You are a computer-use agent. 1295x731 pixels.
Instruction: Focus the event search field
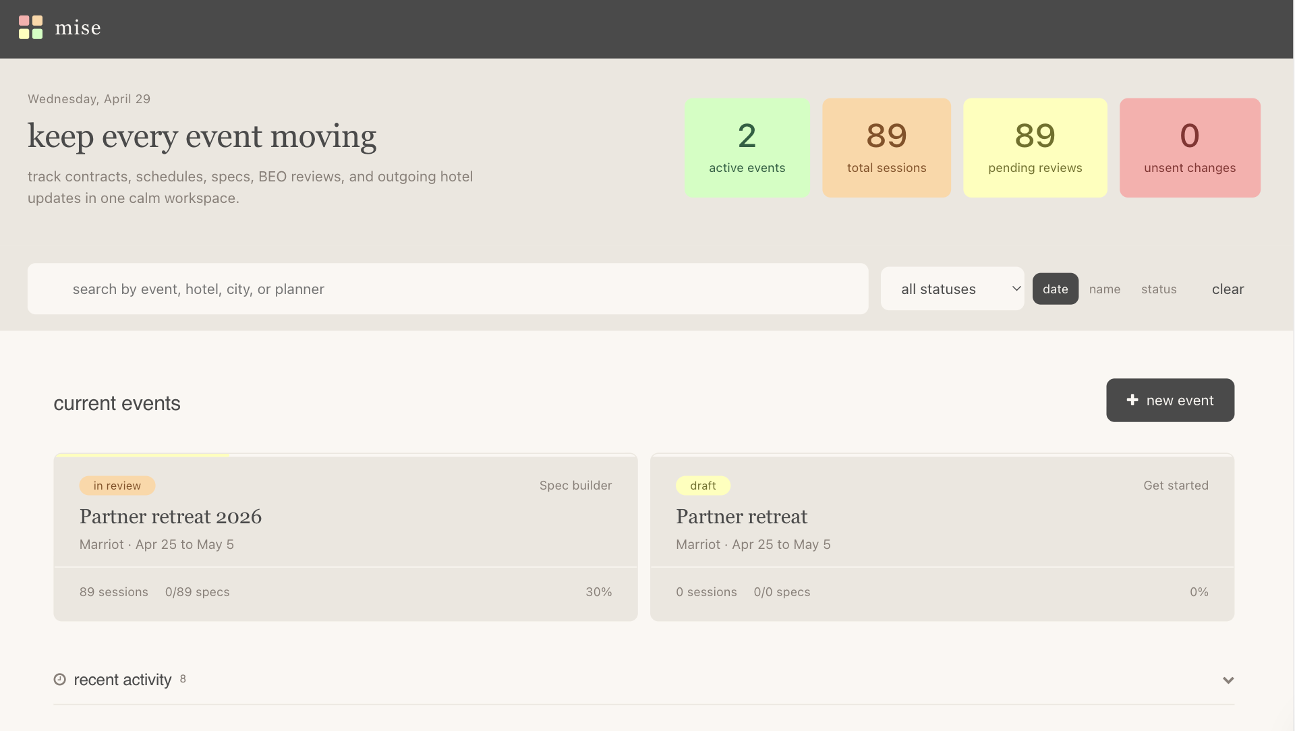[x=448, y=289]
